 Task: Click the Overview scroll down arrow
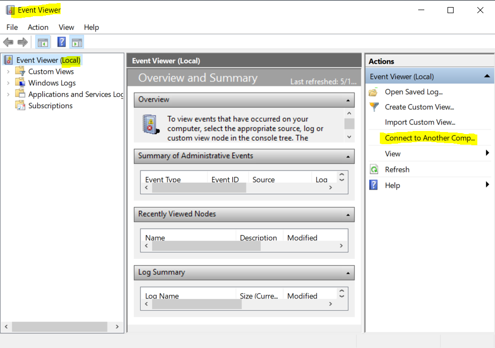click(349, 137)
